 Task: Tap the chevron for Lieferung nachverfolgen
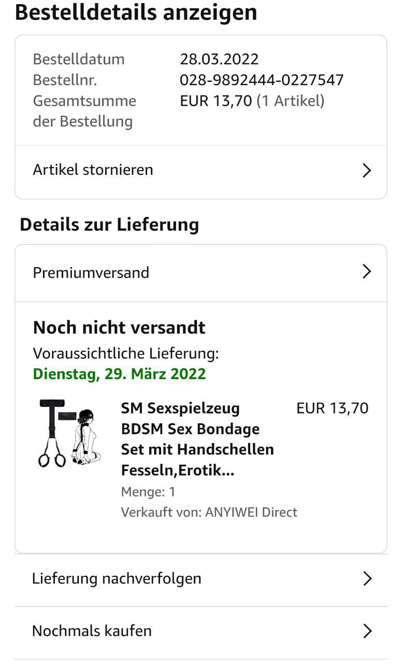367,579
